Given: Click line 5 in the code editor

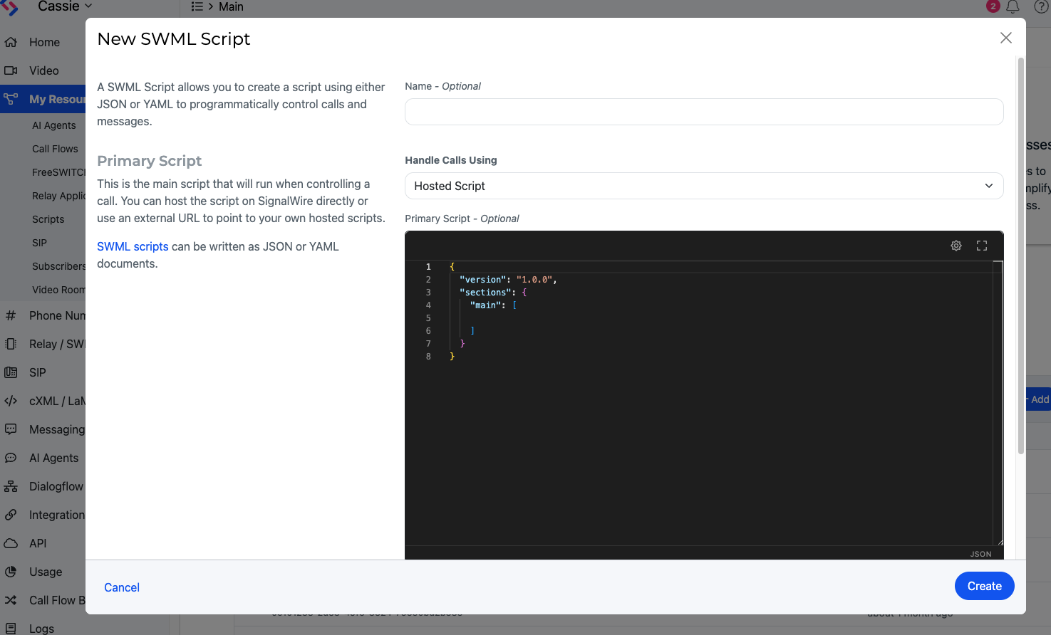Looking at the screenshot, I should 641,318.
